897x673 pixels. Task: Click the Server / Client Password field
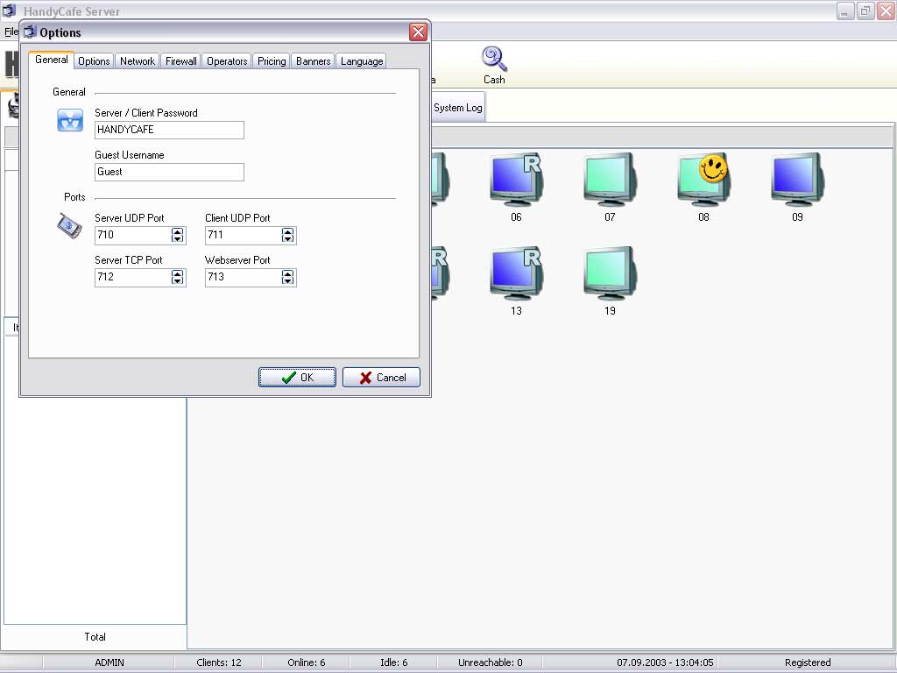(x=169, y=130)
